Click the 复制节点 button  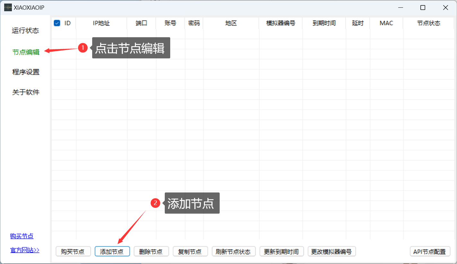pos(190,251)
